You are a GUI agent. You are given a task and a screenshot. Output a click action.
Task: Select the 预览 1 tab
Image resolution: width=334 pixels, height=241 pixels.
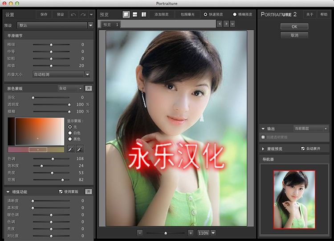click(x=110, y=25)
